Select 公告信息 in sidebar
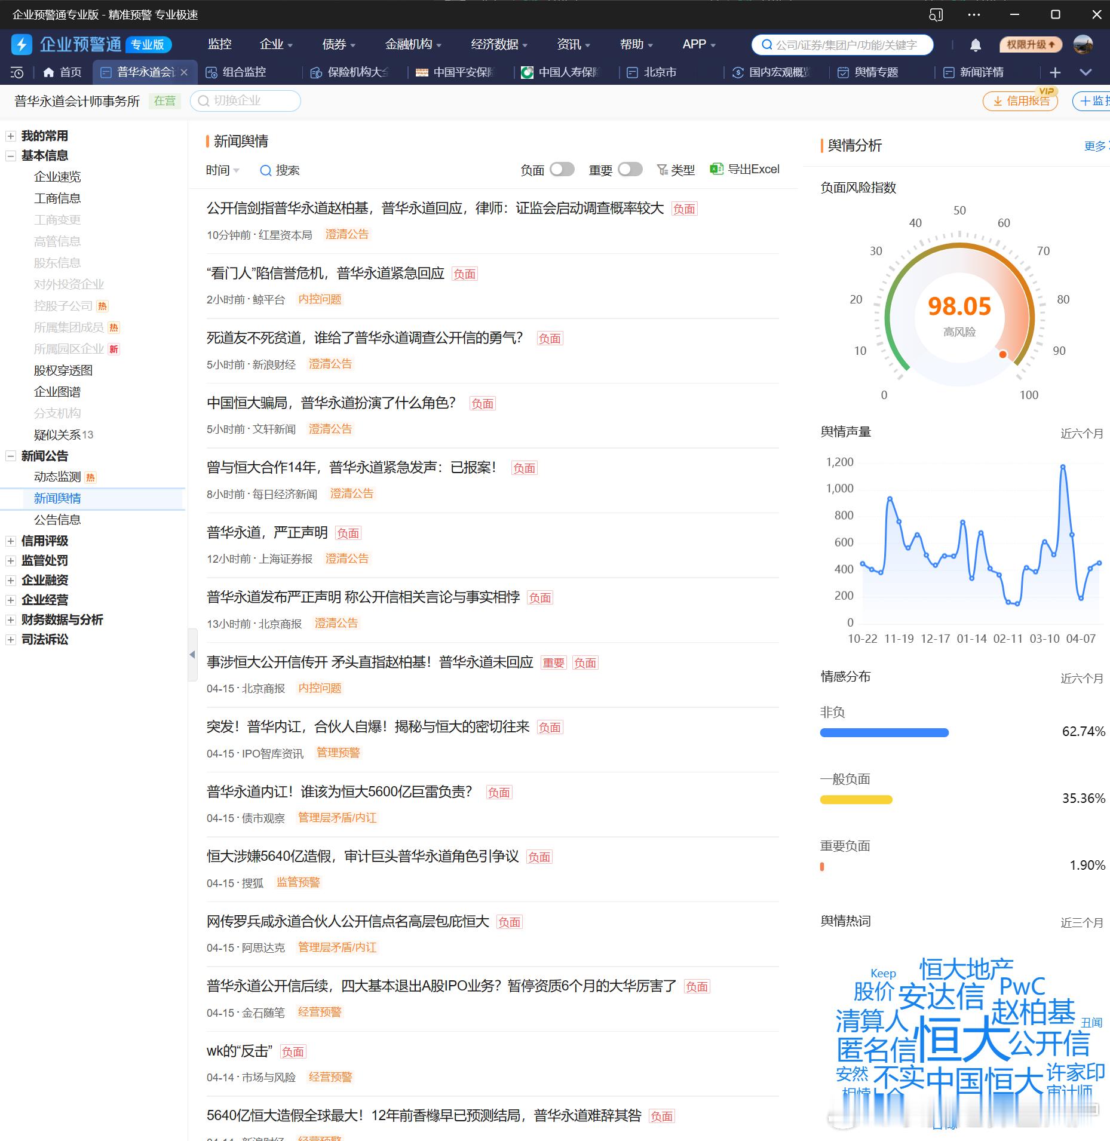The width and height of the screenshot is (1110, 1141). (57, 520)
